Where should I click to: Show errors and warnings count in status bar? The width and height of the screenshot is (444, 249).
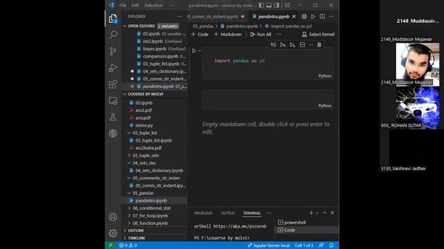coord(128,246)
